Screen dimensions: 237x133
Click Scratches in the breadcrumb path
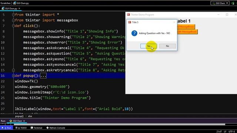coord(6,3)
